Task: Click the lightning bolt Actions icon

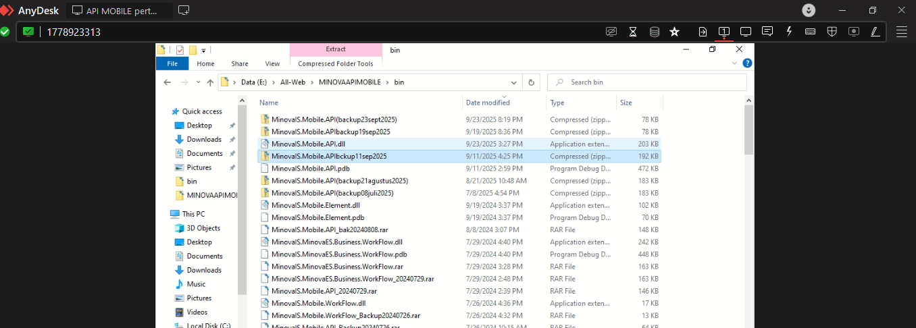Action: [789, 32]
